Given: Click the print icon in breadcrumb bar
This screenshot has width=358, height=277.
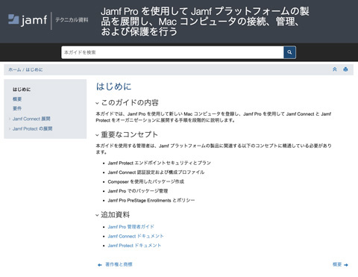Looking at the screenshot, I should (345, 69).
